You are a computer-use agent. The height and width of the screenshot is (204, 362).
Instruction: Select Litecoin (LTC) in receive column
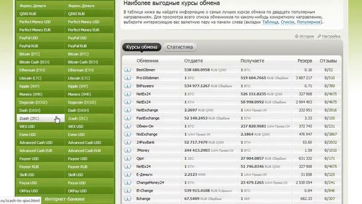89,78
